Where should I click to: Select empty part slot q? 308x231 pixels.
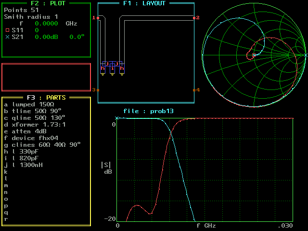(x=6, y=212)
